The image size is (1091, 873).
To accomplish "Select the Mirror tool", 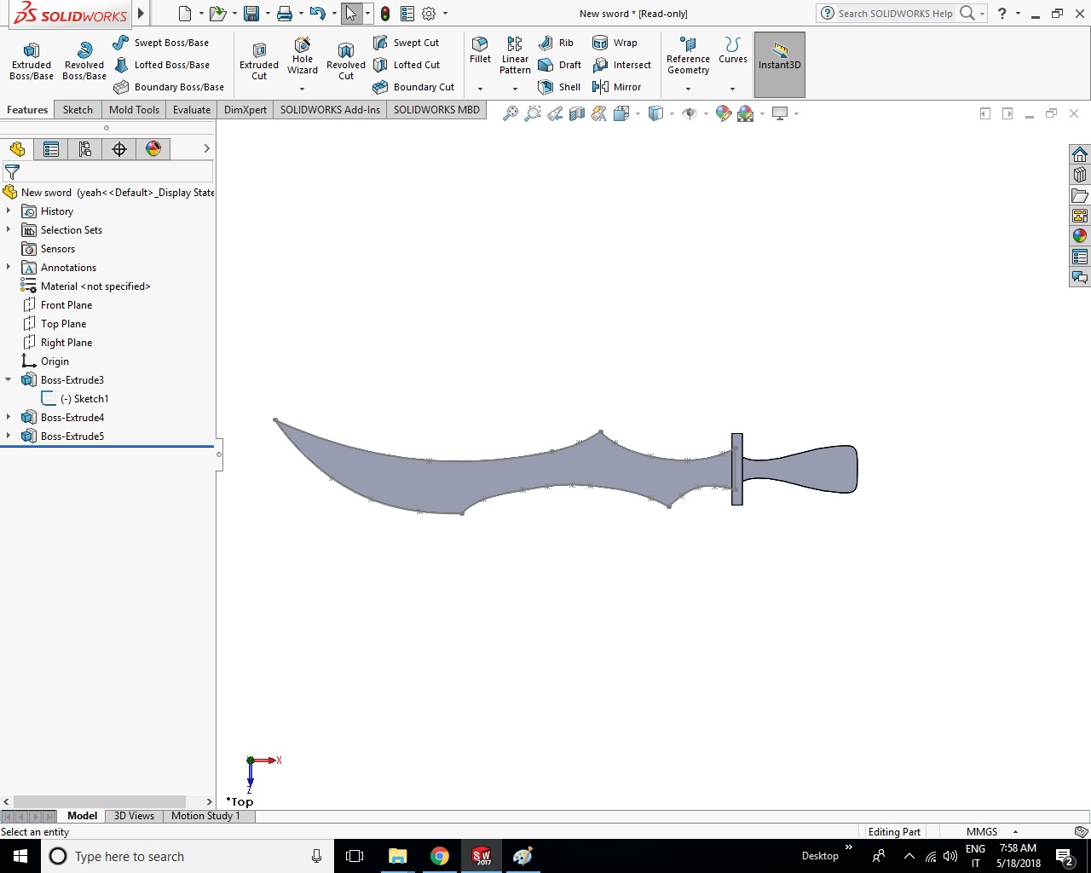I will click(x=616, y=87).
